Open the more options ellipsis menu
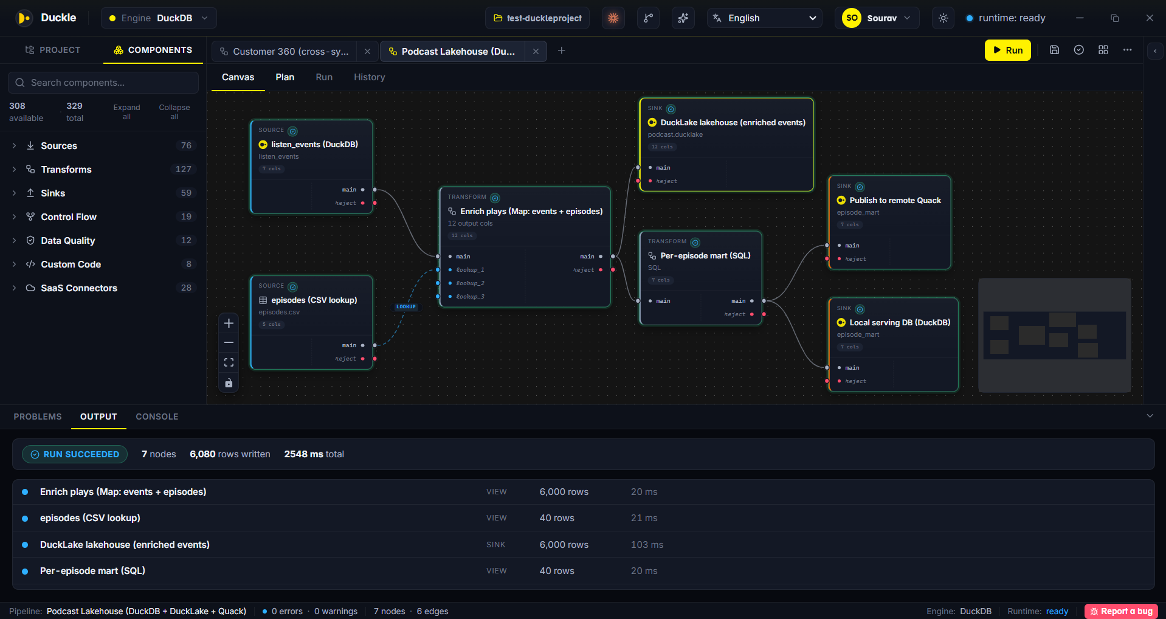1166x619 pixels. pyautogui.click(x=1128, y=50)
